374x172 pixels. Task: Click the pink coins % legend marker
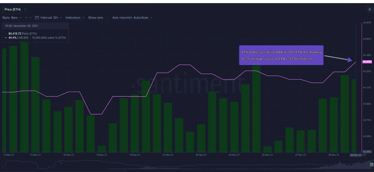coord(6,38)
